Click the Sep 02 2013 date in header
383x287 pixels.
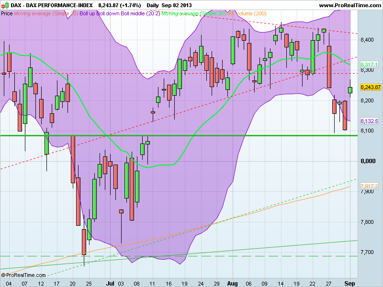coord(177,5)
